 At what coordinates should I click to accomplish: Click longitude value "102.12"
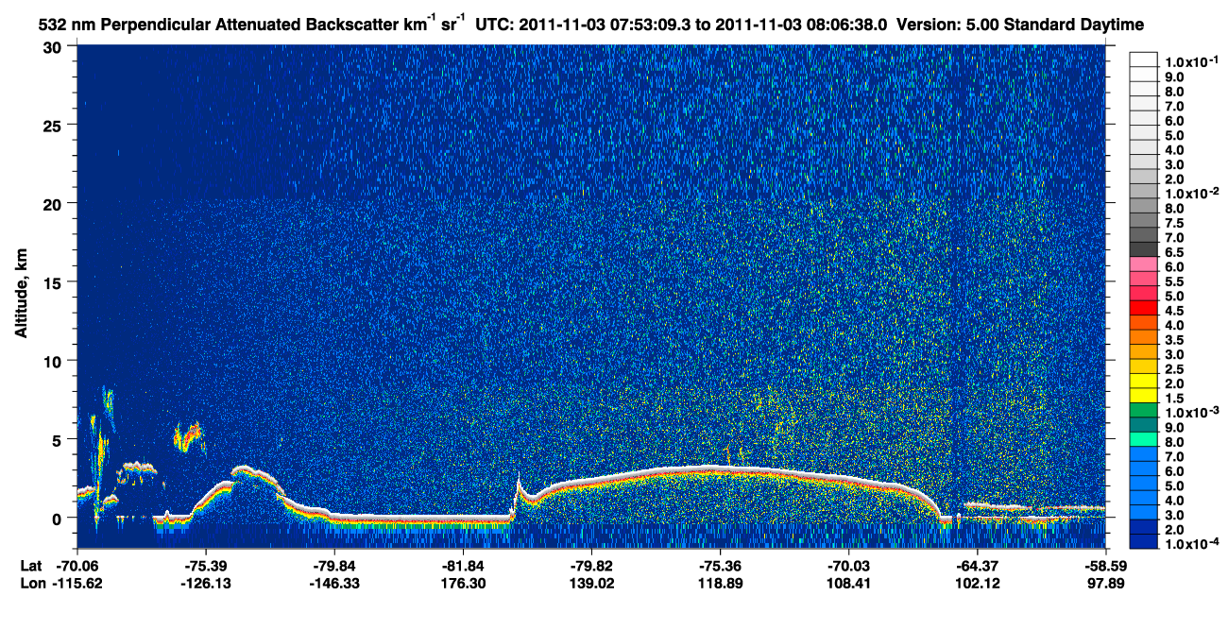pos(980,583)
